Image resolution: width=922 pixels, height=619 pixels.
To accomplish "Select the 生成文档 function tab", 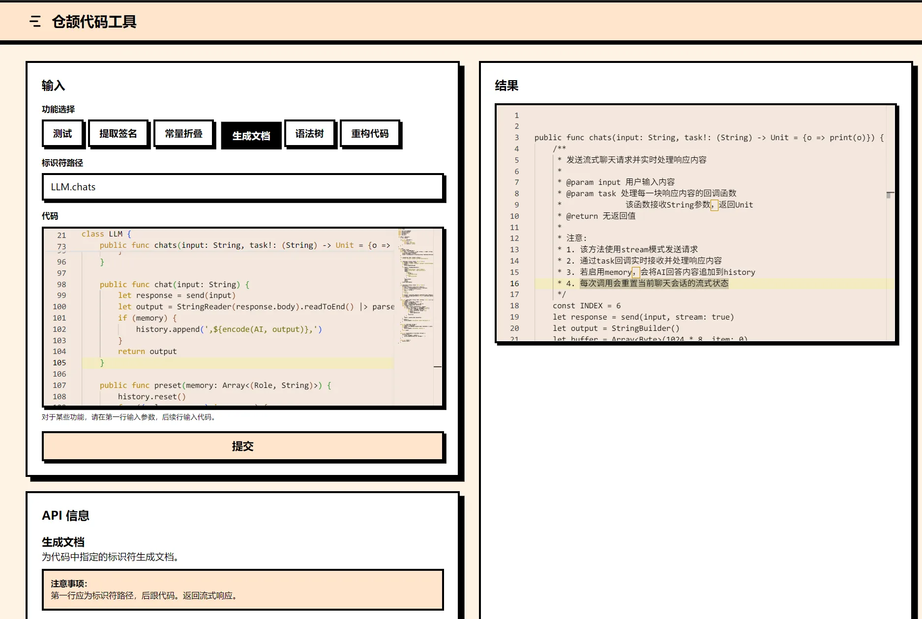I will pos(251,136).
